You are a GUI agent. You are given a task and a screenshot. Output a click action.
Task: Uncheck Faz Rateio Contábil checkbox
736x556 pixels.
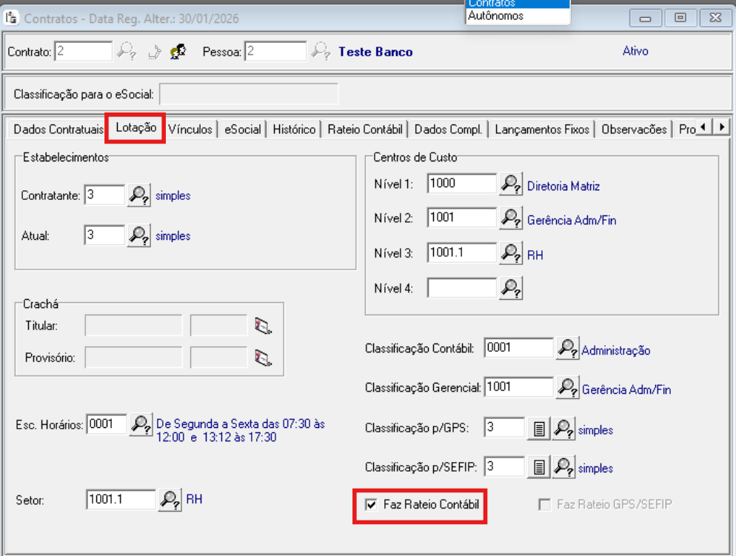click(x=372, y=505)
